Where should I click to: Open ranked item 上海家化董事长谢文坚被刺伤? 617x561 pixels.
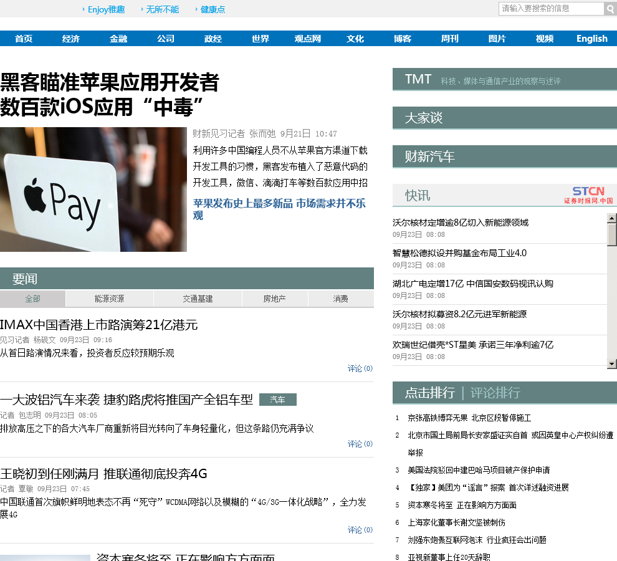[x=456, y=522]
